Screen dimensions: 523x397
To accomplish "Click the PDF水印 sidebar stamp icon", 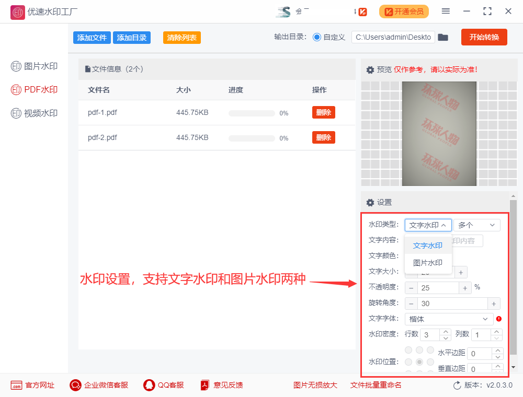I will pos(16,90).
